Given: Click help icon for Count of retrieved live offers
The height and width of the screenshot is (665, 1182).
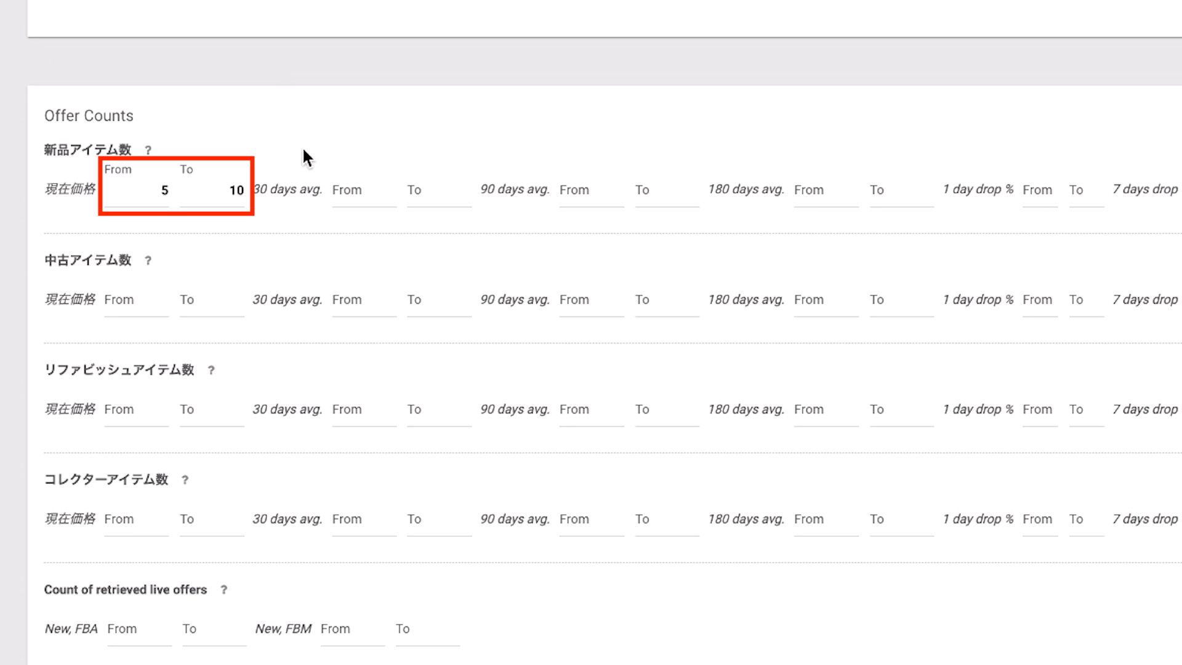Looking at the screenshot, I should (224, 590).
